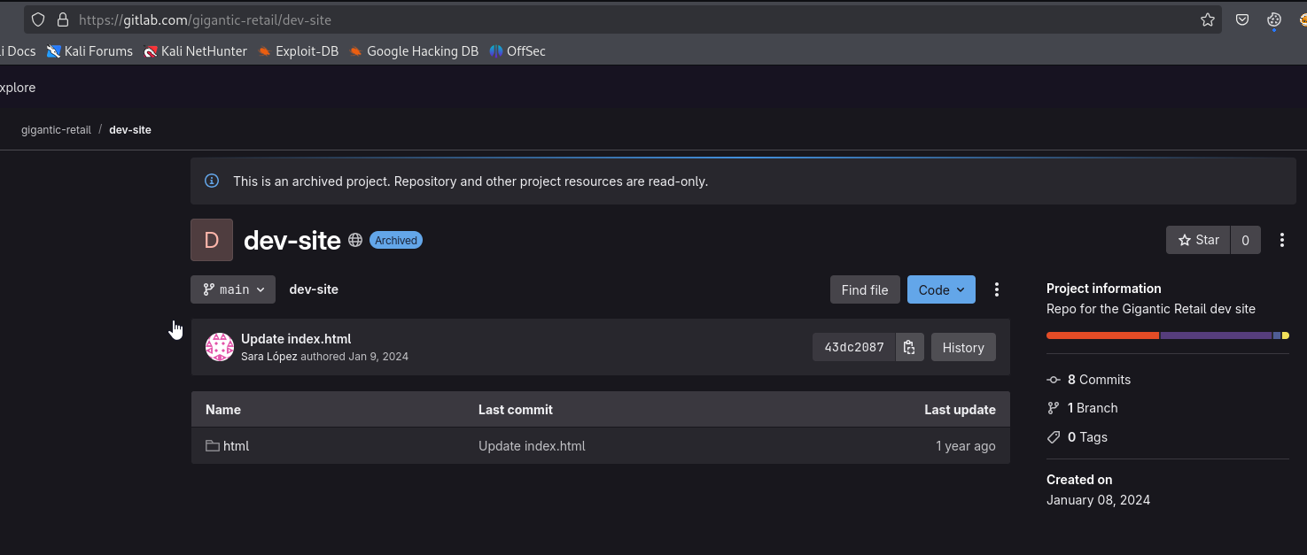Click html row's Update index.html commit link
This screenshot has width=1307, height=555.
[x=532, y=446]
